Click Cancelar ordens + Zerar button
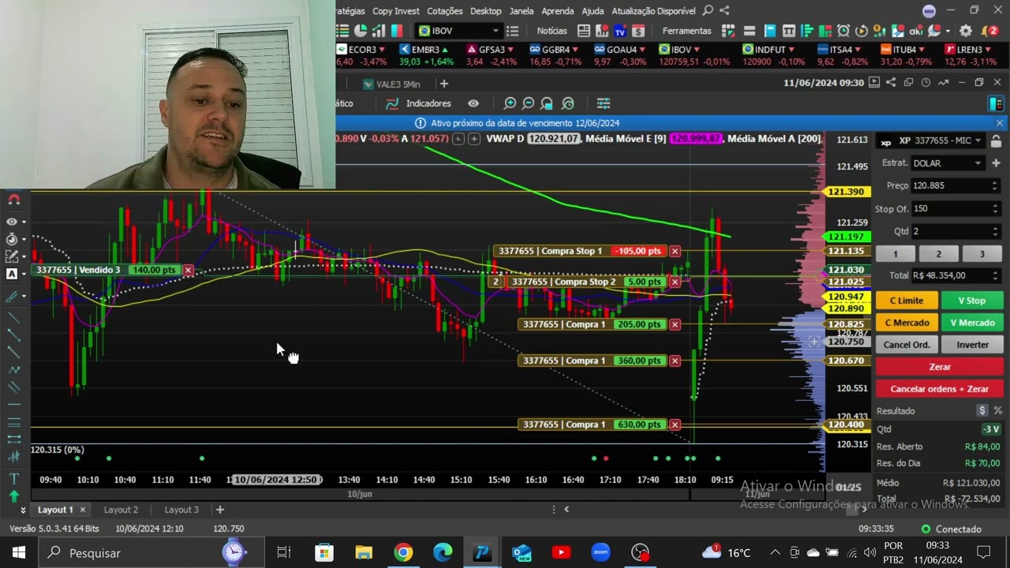The image size is (1010, 568). [940, 389]
